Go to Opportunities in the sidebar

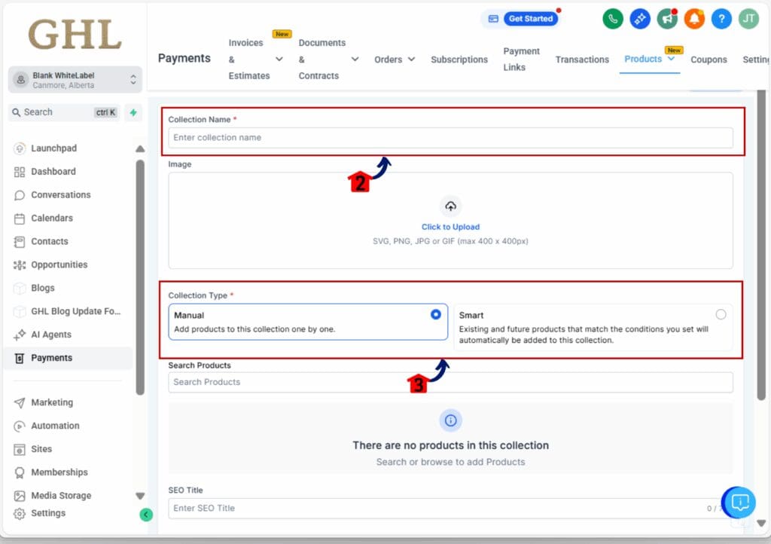59,264
